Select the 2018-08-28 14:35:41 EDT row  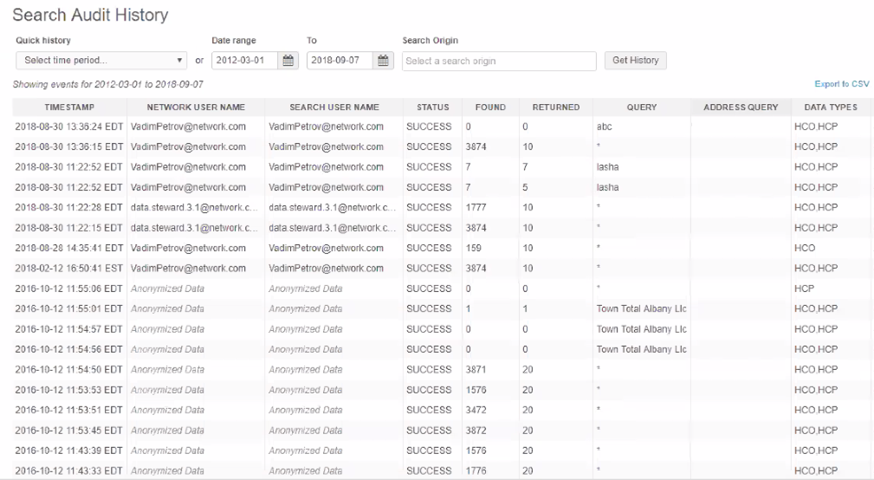point(69,248)
